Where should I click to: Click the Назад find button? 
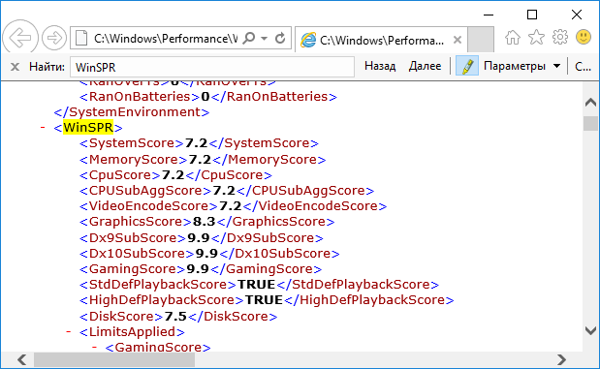click(380, 66)
